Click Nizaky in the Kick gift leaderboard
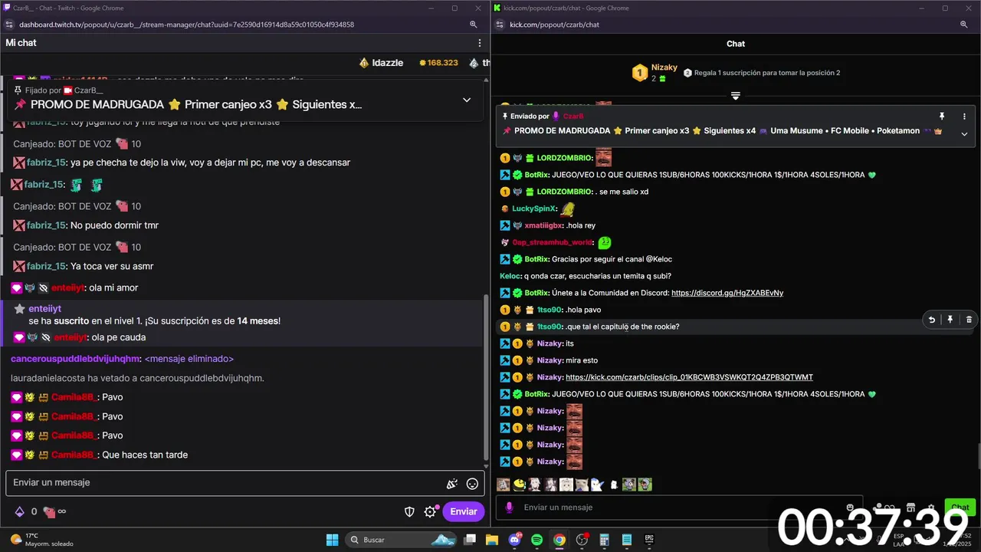 point(664,67)
